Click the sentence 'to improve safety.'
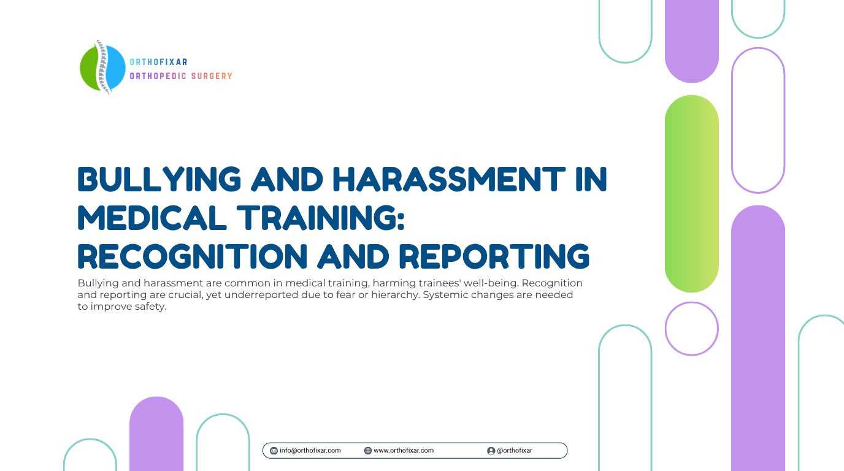 point(122,307)
